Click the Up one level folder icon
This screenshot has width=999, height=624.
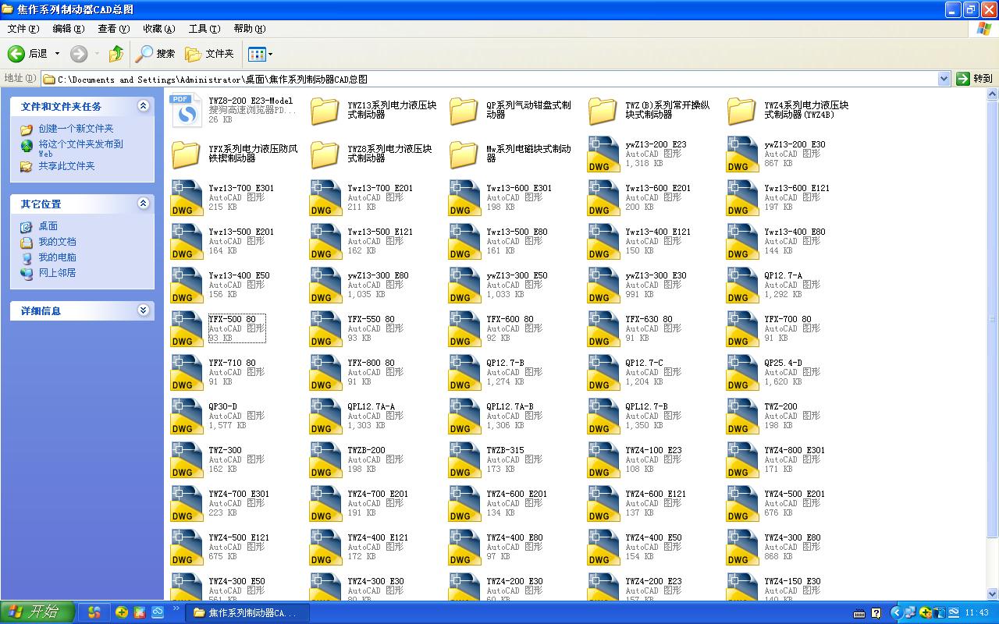pos(116,54)
